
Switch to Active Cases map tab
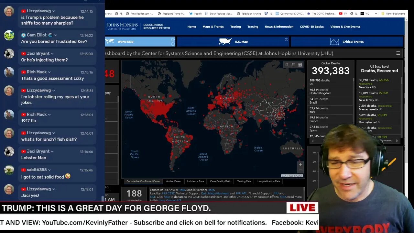pos(173,181)
